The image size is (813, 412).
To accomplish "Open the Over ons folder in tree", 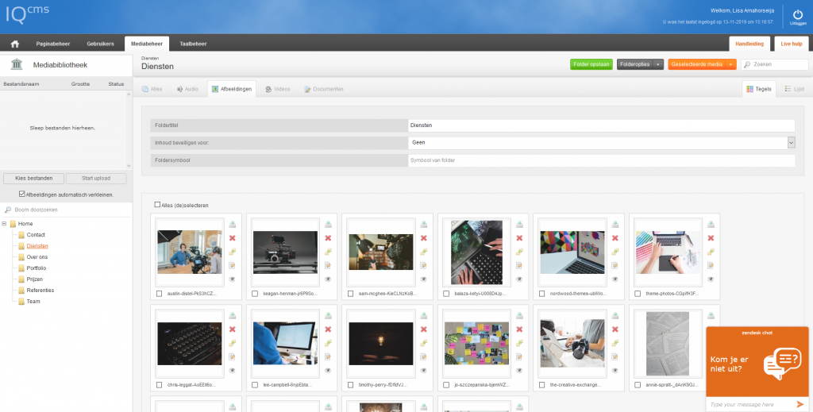I will tap(37, 257).
